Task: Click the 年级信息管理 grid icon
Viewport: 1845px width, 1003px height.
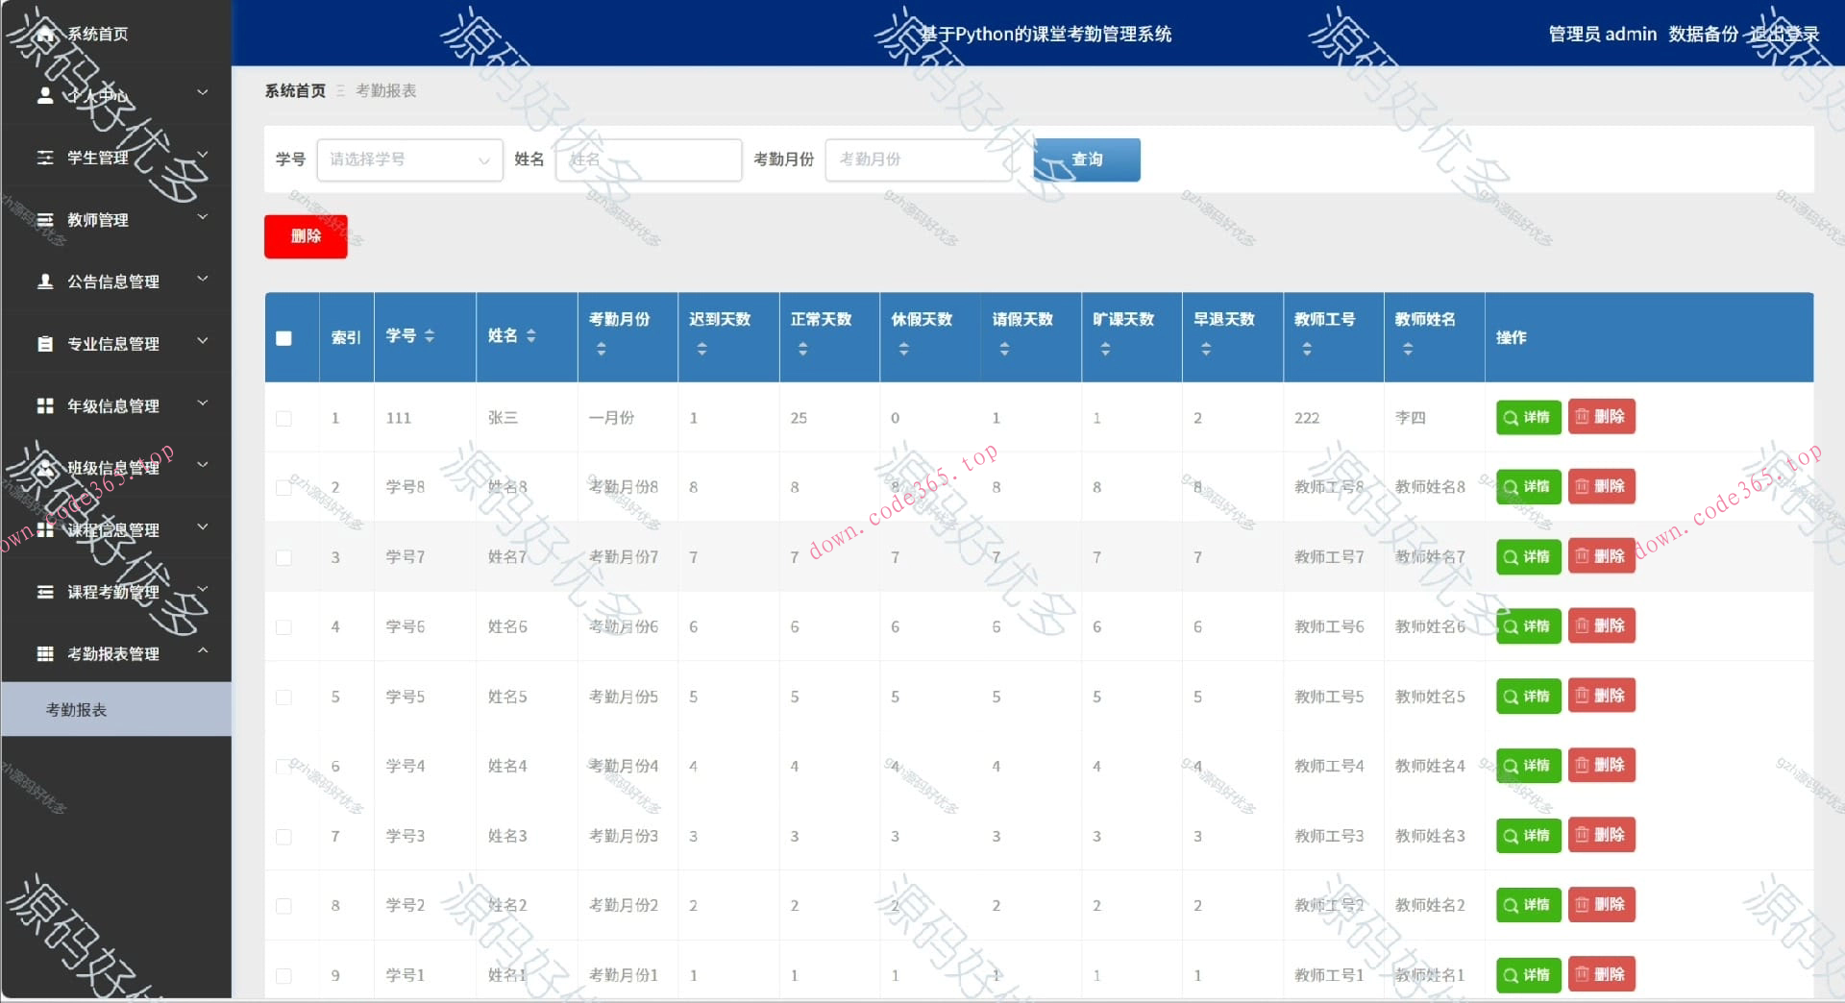Action: (45, 405)
